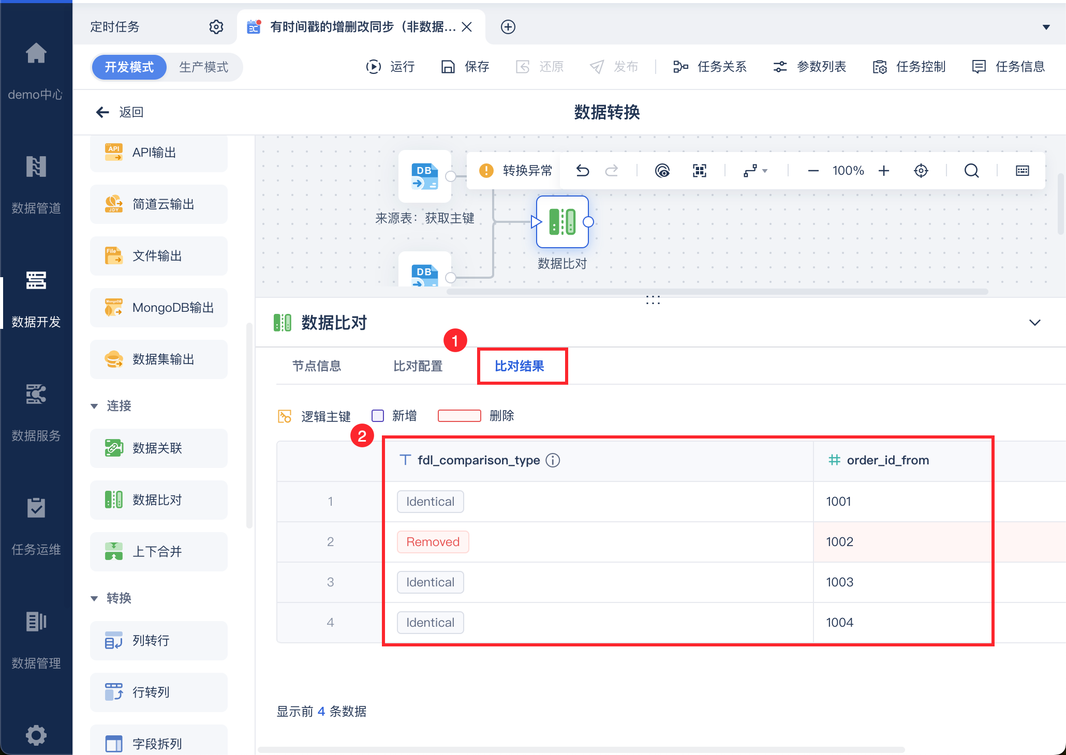Click the canvas search magnifier icon
1066x755 pixels.
(x=971, y=171)
